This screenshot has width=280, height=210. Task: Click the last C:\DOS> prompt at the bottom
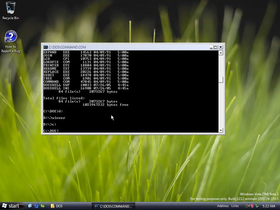click(x=51, y=131)
